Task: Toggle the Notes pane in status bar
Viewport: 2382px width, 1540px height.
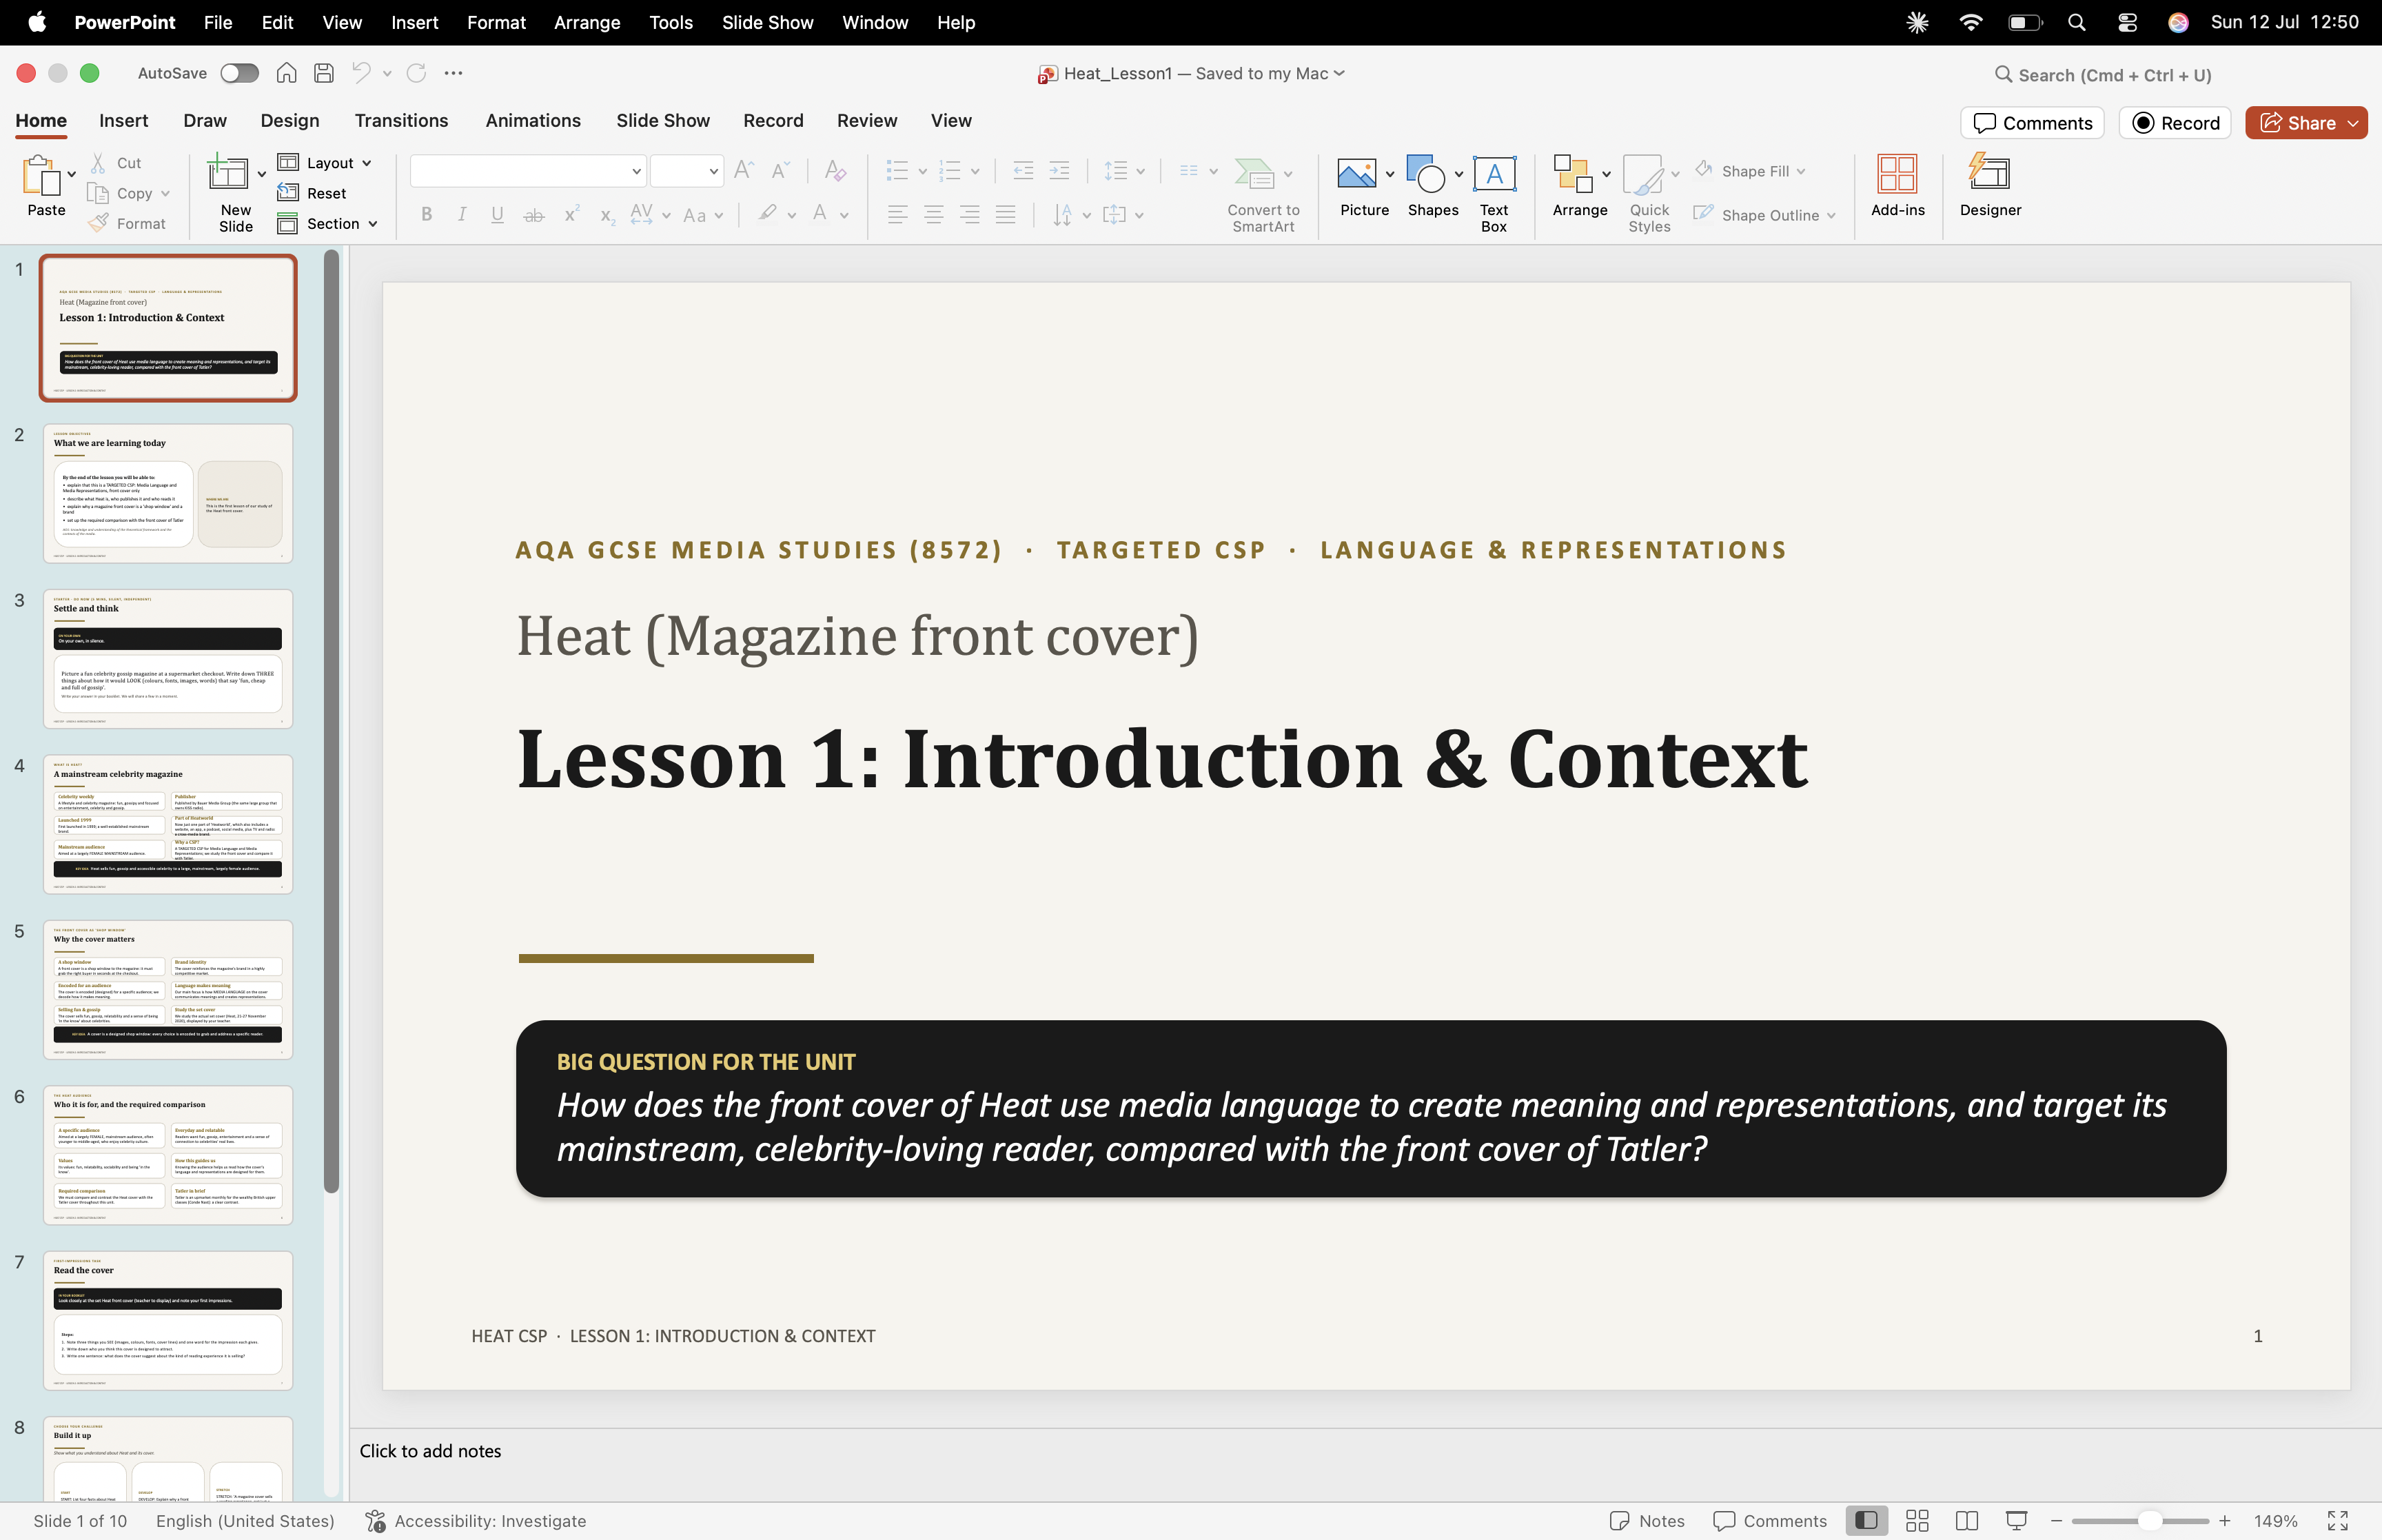Action: click(1647, 1520)
